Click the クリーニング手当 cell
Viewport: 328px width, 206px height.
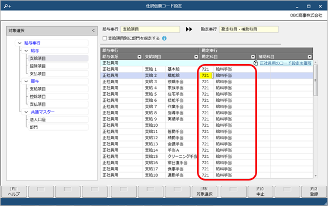point(182,157)
